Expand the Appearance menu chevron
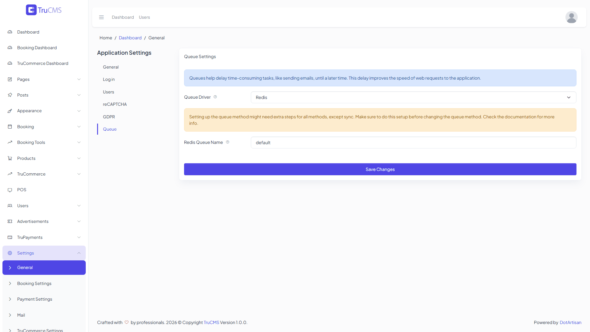This screenshot has height=332, width=590. point(79,111)
